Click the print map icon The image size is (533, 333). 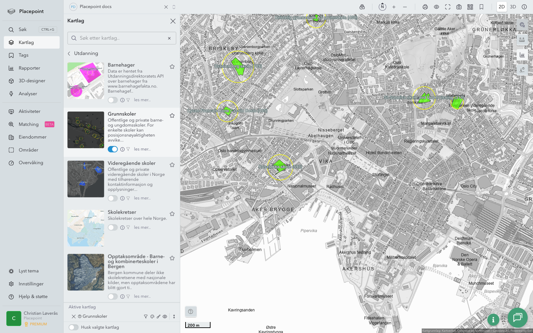(425, 7)
